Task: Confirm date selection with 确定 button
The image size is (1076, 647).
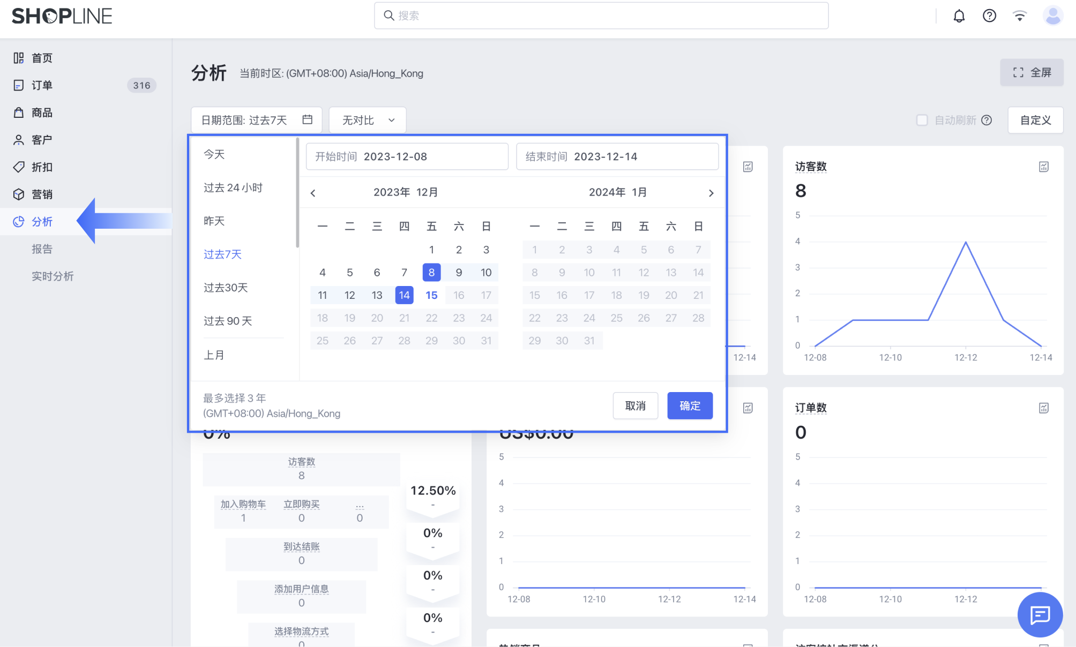Action: pyautogui.click(x=690, y=405)
